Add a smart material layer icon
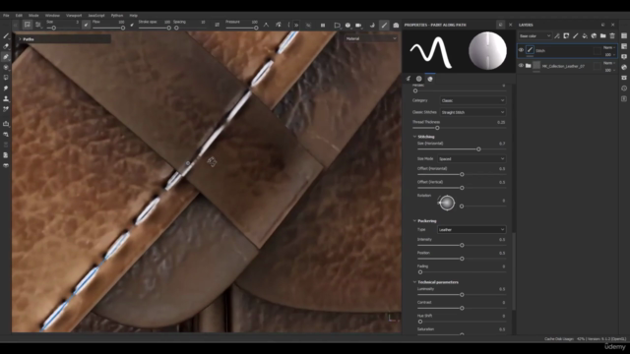Image resolution: width=630 pixels, height=354 pixels. (x=594, y=36)
